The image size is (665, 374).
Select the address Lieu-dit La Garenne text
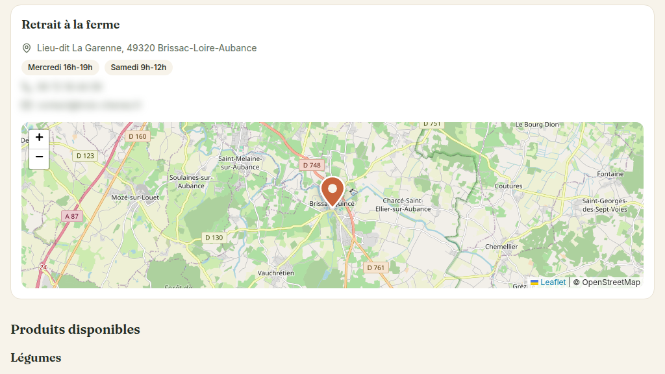click(x=147, y=48)
